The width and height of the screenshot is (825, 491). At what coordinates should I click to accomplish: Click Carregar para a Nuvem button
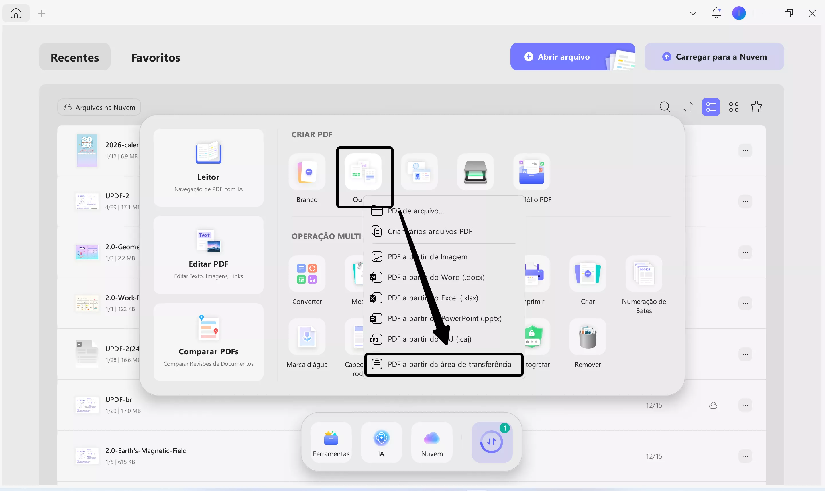(x=714, y=57)
